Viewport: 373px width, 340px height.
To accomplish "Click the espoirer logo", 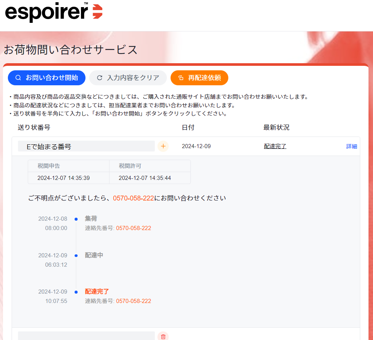I will (54, 12).
